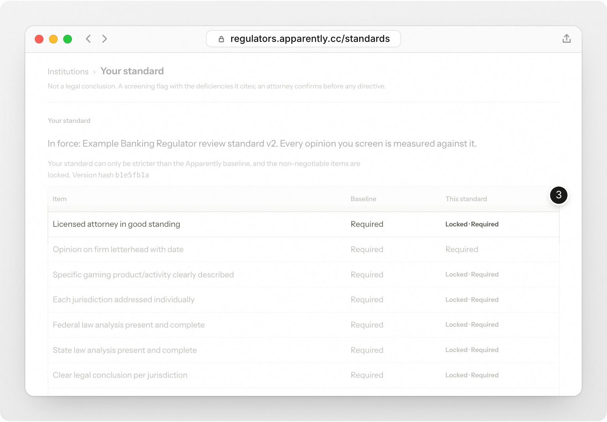Focus the regulators.apparently.cc/standards address field
Viewport: 607px width, 422px height.
303,39
